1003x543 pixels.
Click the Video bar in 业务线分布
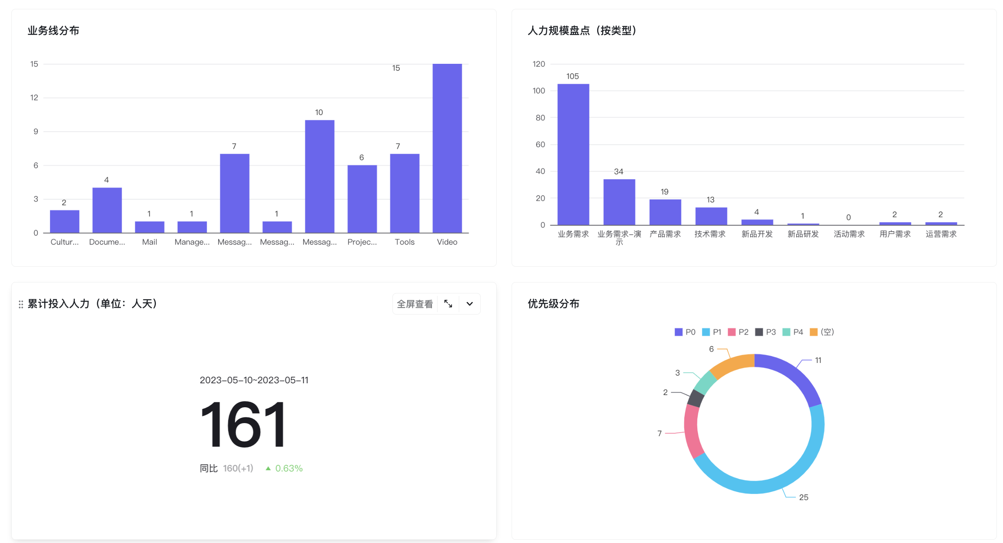(x=447, y=148)
